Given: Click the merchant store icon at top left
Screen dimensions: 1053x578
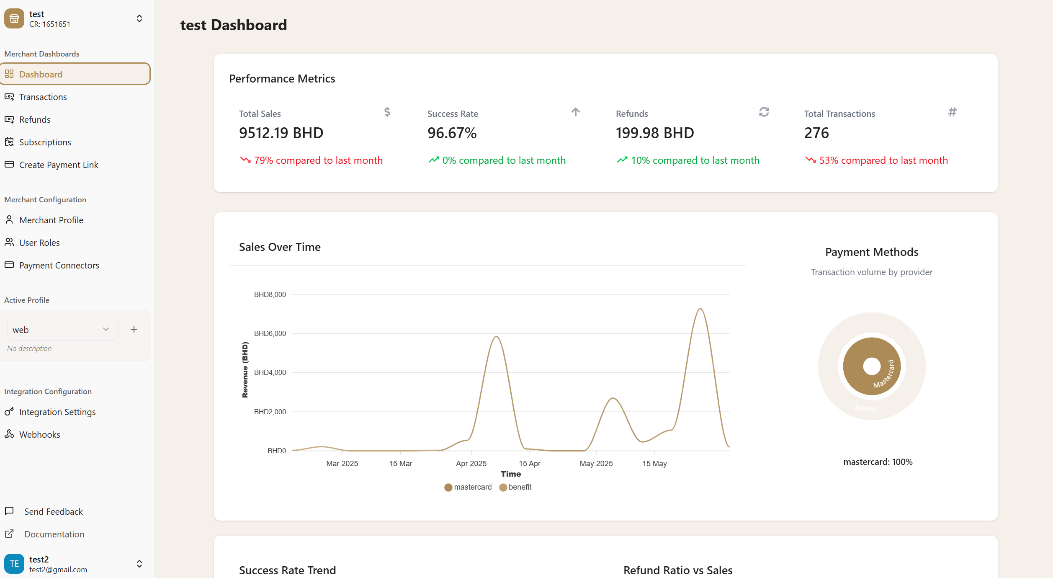Looking at the screenshot, I should tap(14, 19).
